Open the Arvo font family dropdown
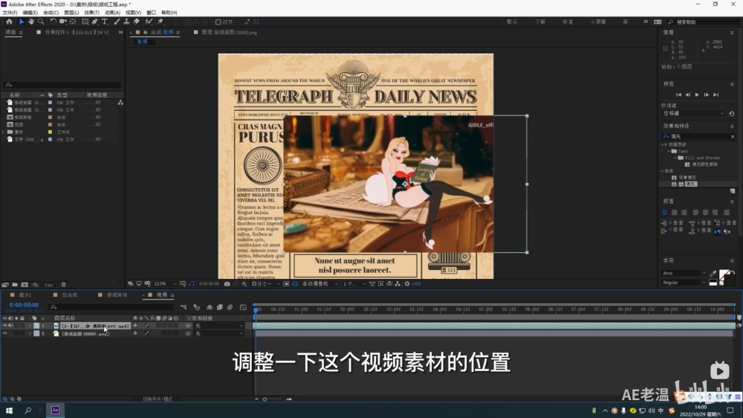The image size is (743, 418). (684, 273)
